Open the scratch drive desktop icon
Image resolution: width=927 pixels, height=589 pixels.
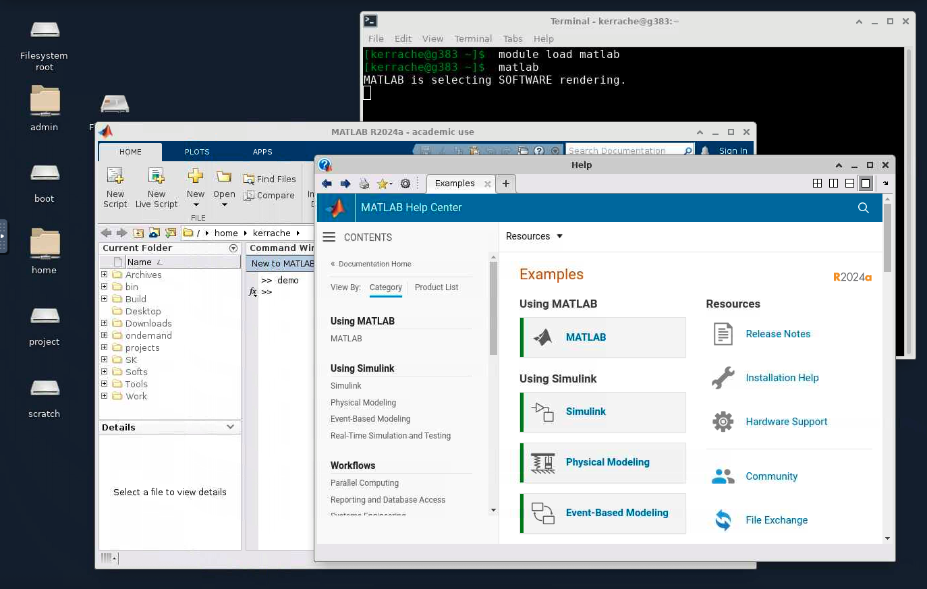click(45, 398)
